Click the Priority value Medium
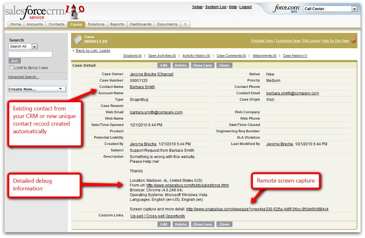The image size is (365, 238). tap(273, 80)
